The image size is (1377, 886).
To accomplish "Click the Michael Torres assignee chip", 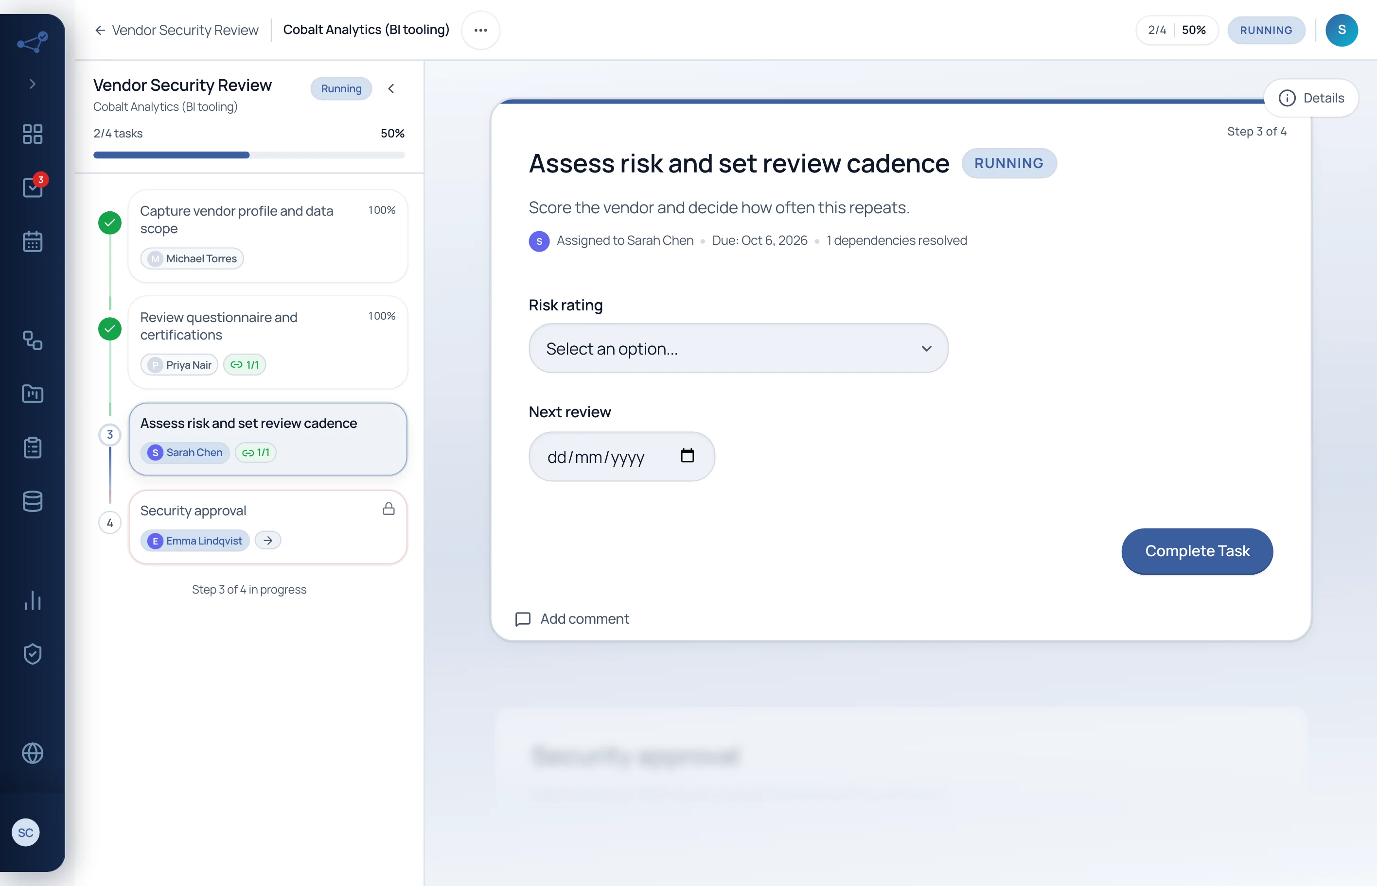I will pyautogui.click(x=192, y=258).
